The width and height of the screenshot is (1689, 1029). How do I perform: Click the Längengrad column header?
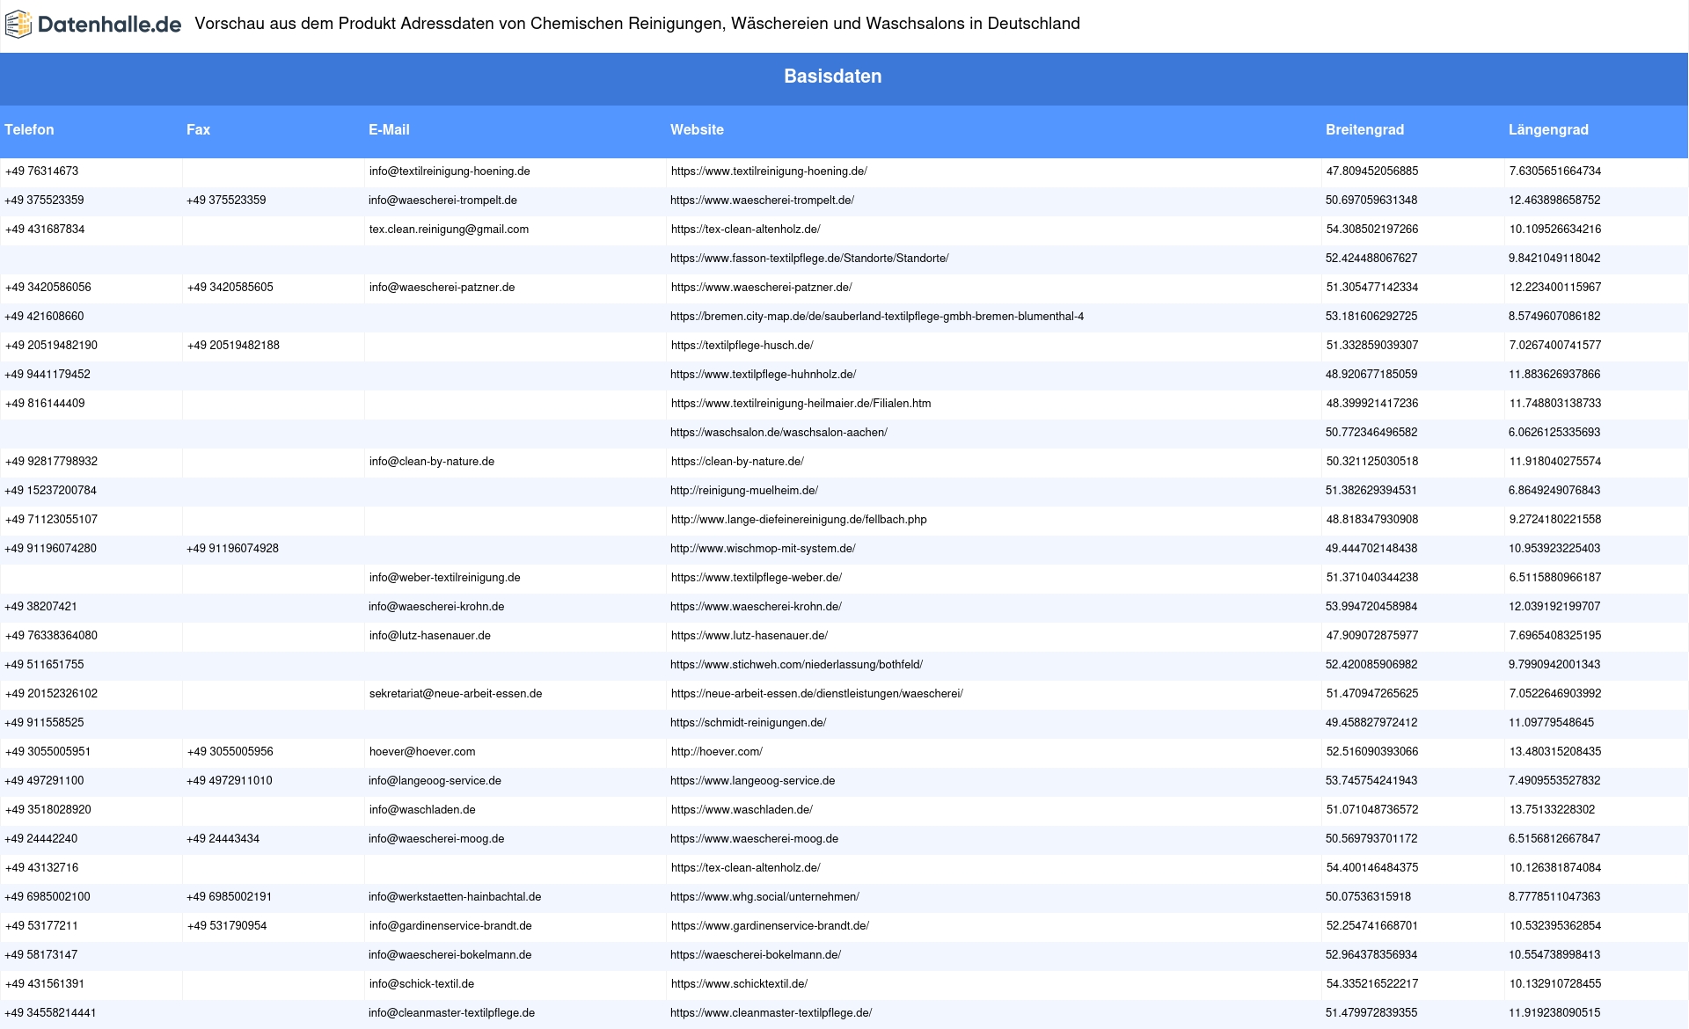[x=1548, y=130]
